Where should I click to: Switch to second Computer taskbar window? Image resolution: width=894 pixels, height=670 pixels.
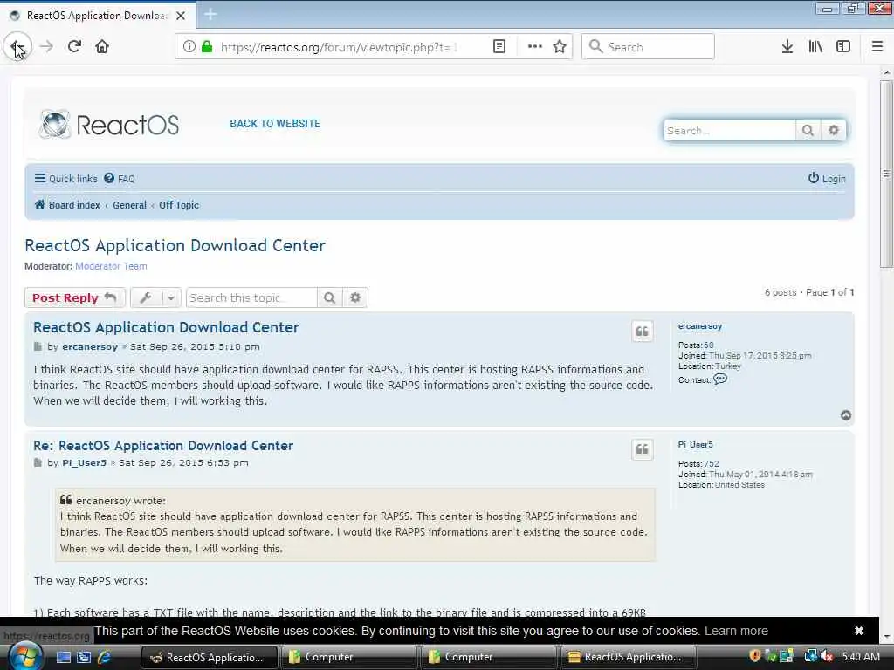(x=487, y=657)
